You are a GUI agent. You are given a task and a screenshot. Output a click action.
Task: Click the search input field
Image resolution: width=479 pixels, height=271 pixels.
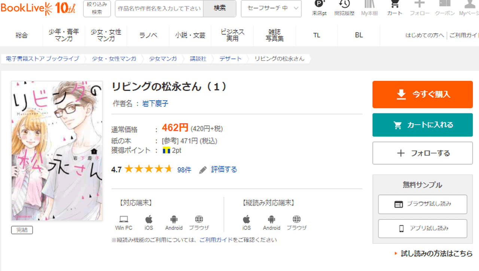point(159,8)
